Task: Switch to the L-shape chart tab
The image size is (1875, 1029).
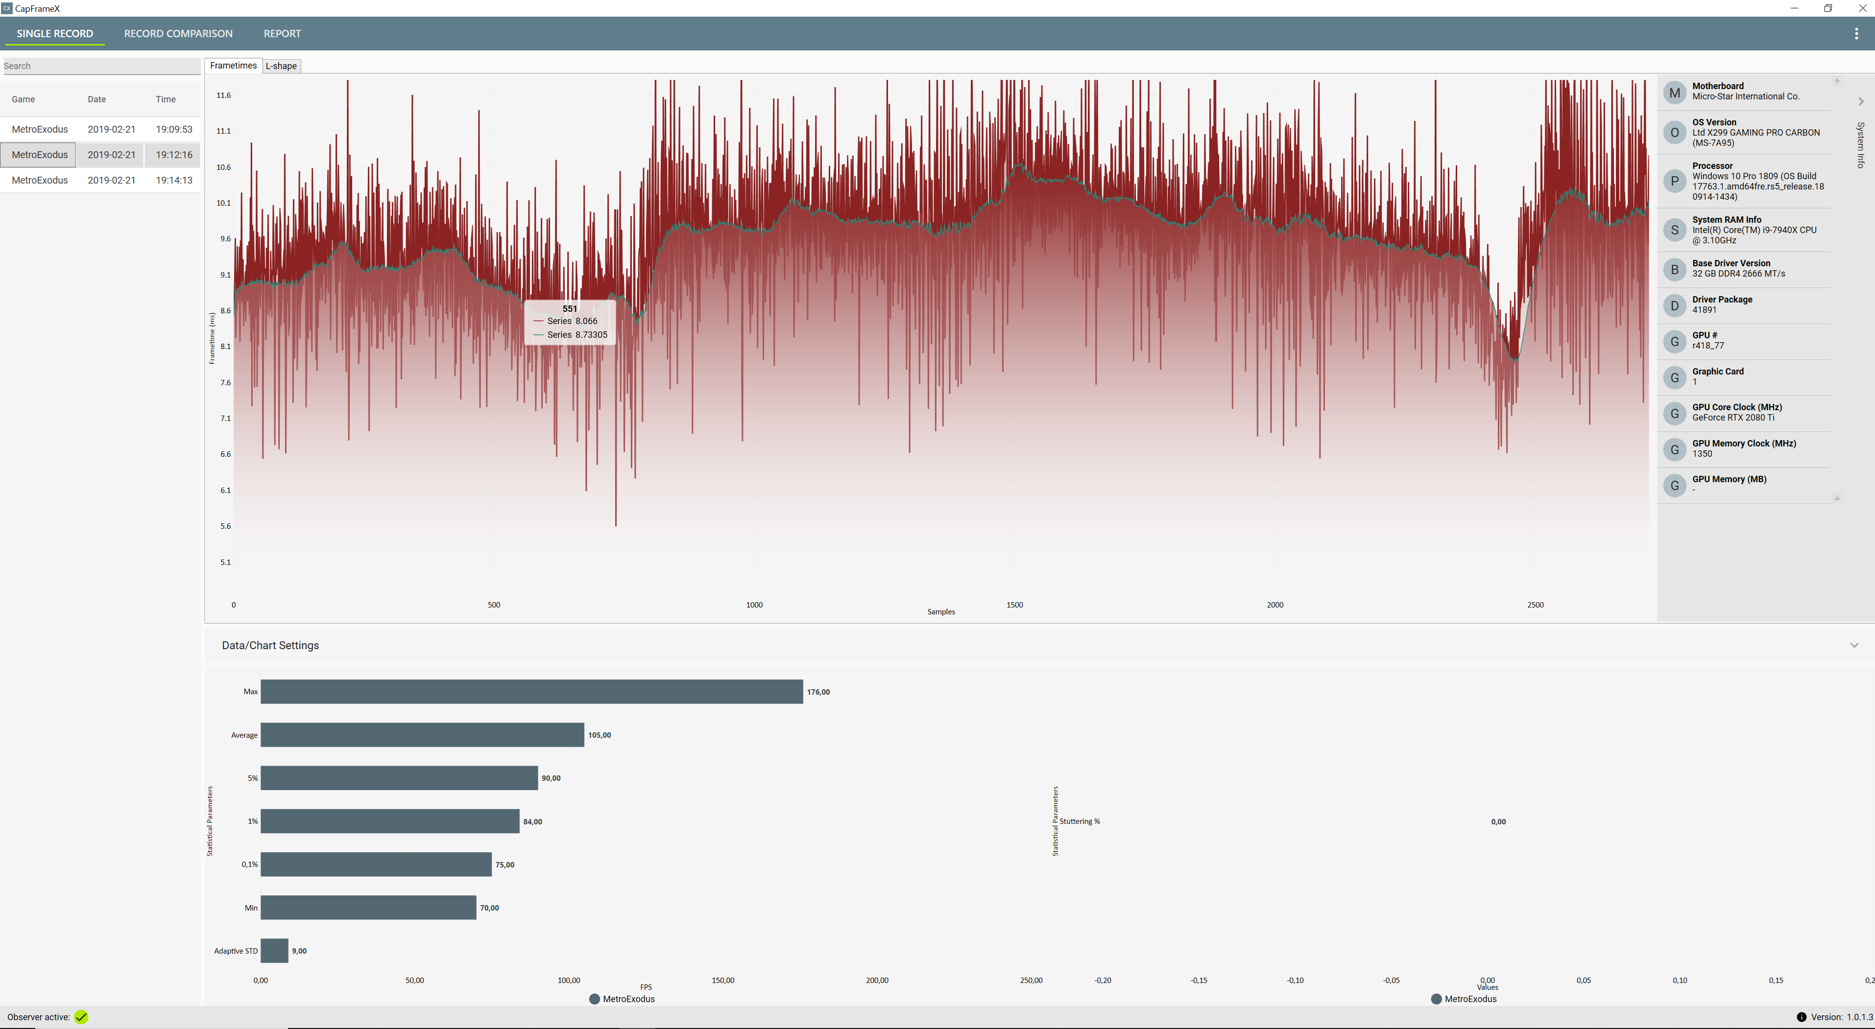Action: [281, 66]
